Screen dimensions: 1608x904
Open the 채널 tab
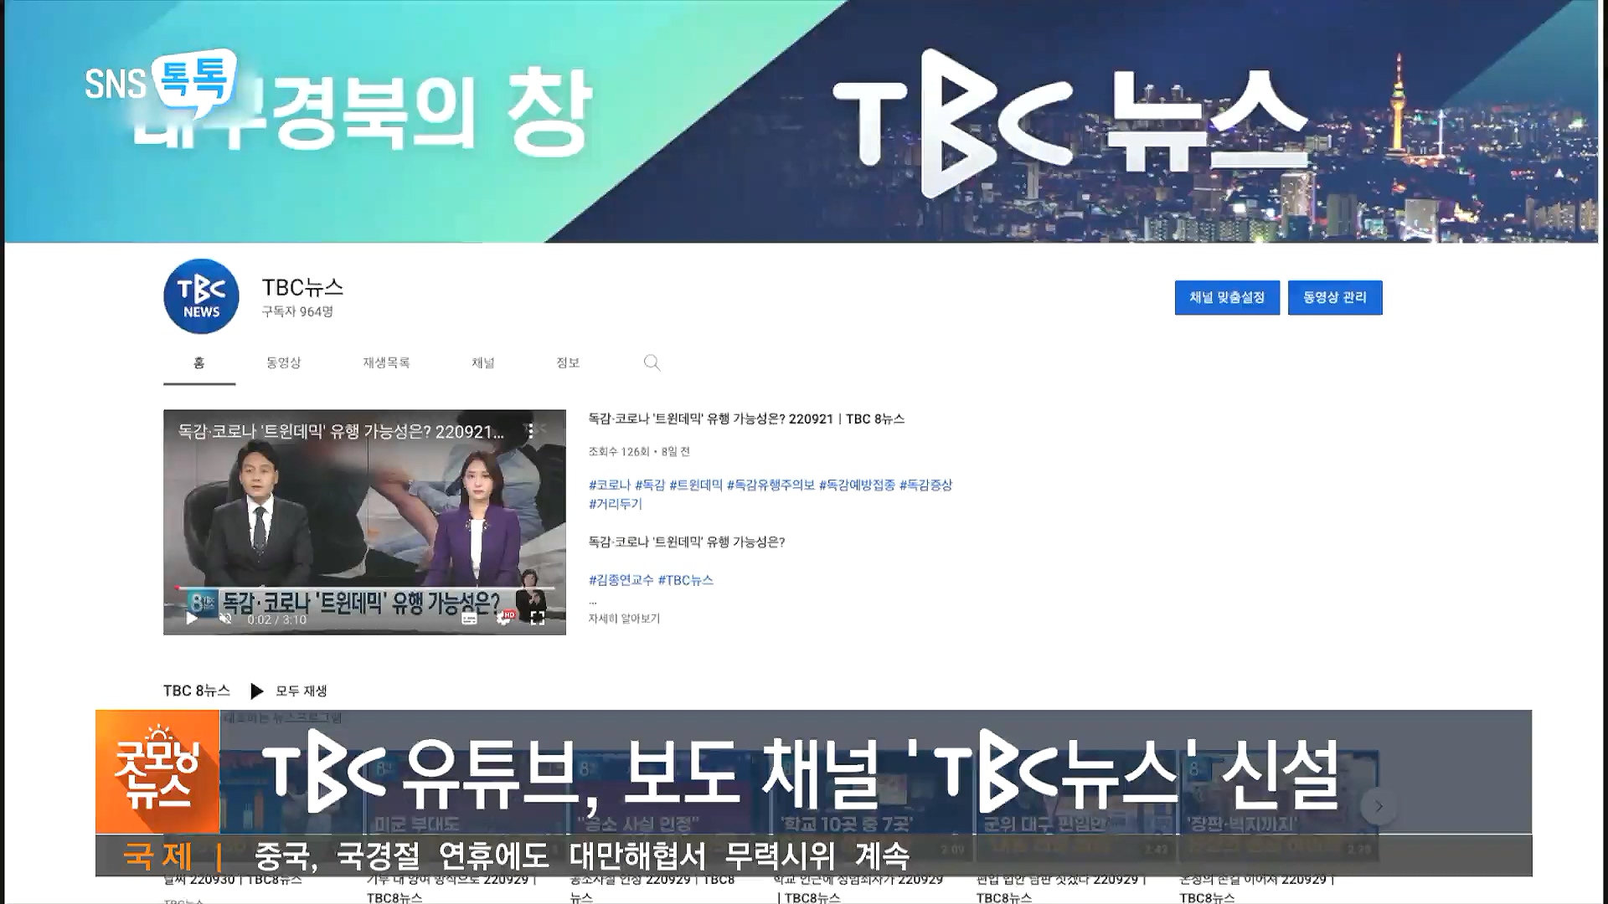click(x=483, y=362)
